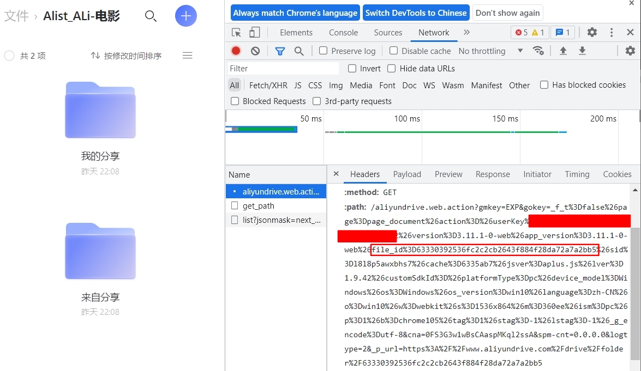Open the Preview tab

click(448, 174)
